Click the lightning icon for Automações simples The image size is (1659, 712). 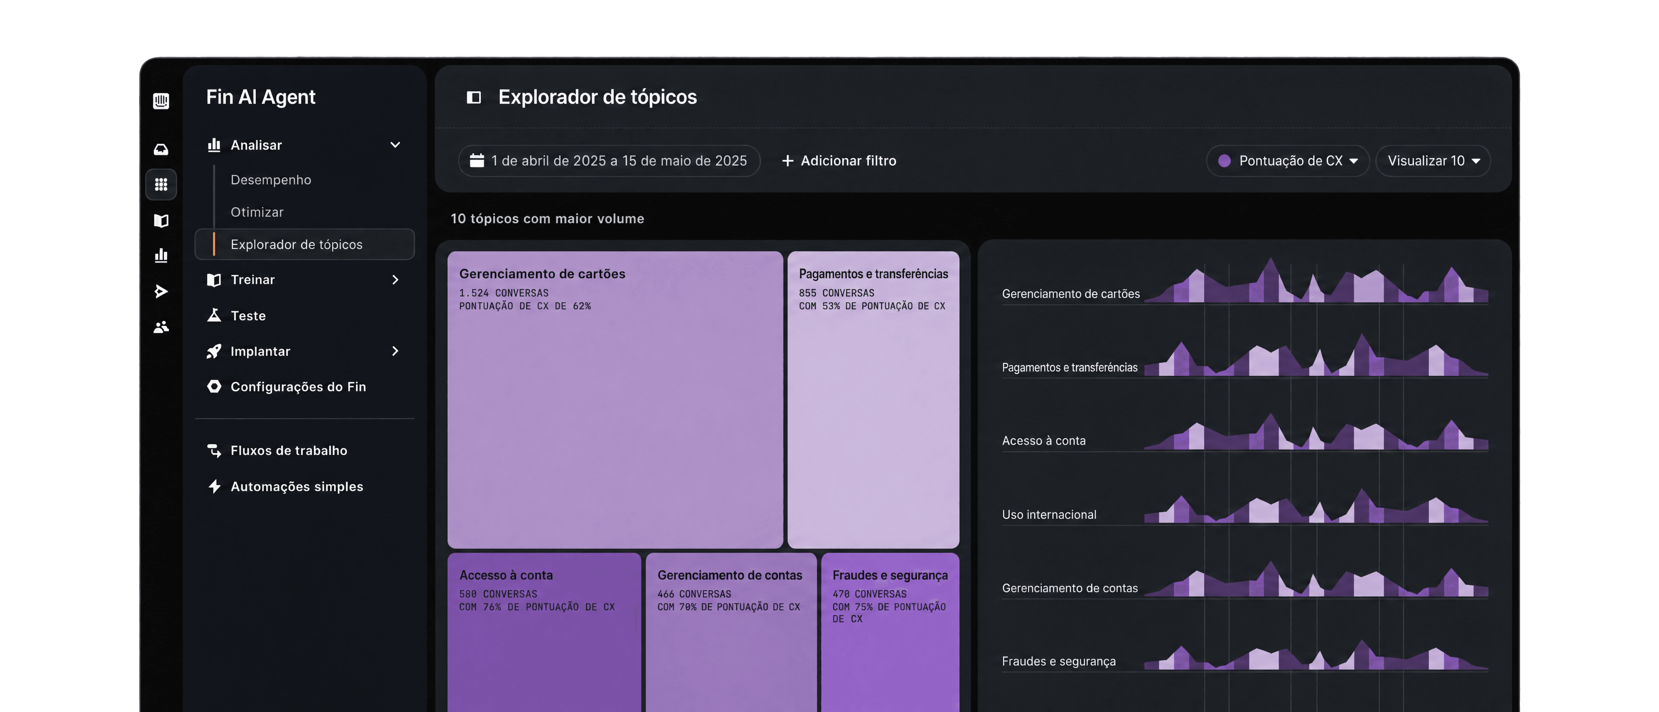(x=214, y=486)
